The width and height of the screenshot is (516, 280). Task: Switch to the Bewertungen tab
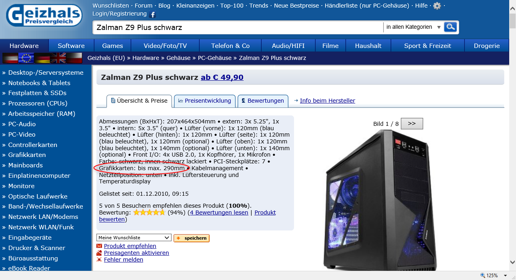(263, 101)
